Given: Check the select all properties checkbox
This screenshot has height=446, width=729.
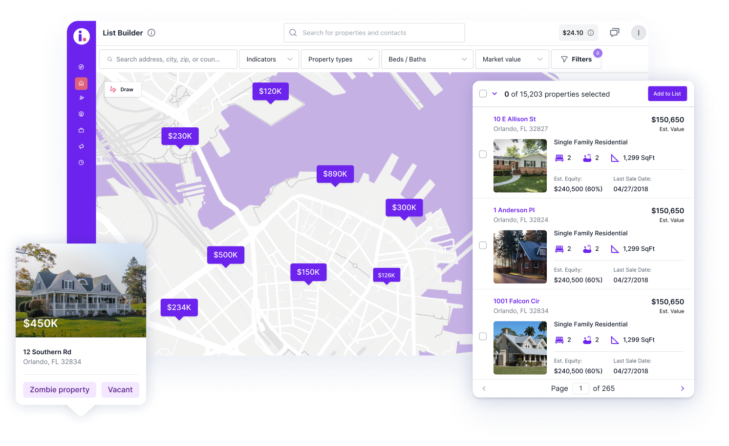Looking at the screenshot, I should [x=483, y=94].
